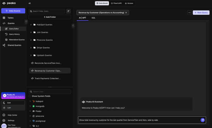Viewport: 212px width, 128px height.
Task: Click the Shared Queries share icon
Action: click(4, 45)
